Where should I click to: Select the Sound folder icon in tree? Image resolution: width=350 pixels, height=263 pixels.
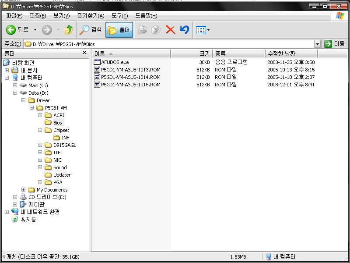tap(48, 167)
